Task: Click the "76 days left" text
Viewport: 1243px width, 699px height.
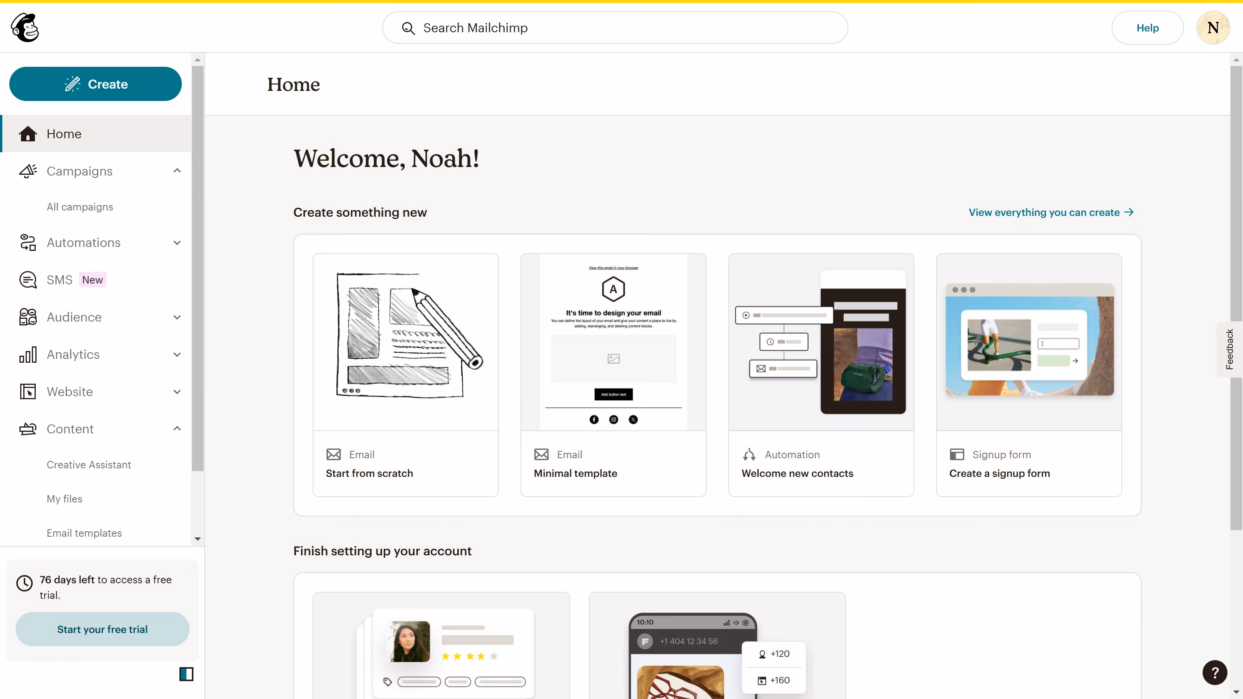Action: (67, 579)
